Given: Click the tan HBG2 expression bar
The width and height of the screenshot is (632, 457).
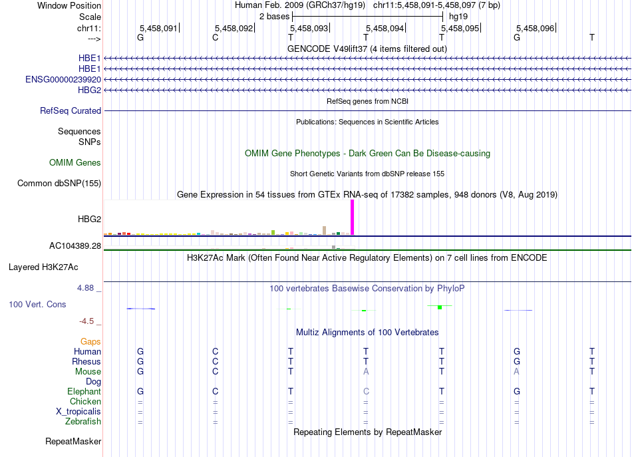Looking at the screenshot, I should point(325,231).
